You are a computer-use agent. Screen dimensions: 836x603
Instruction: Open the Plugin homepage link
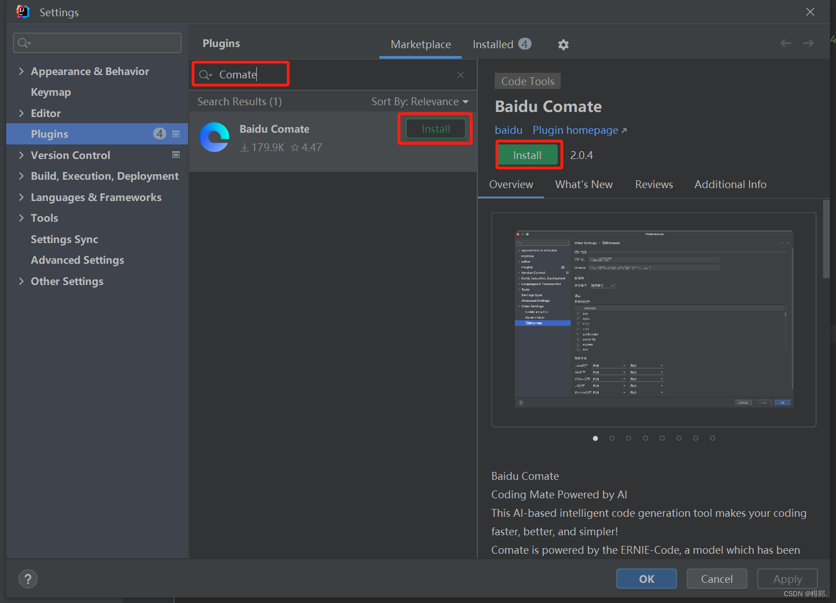[580, 130]
